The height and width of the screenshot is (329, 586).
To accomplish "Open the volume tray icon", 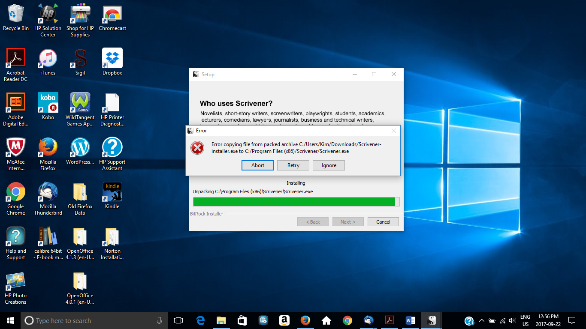I will tap(512, 320).
